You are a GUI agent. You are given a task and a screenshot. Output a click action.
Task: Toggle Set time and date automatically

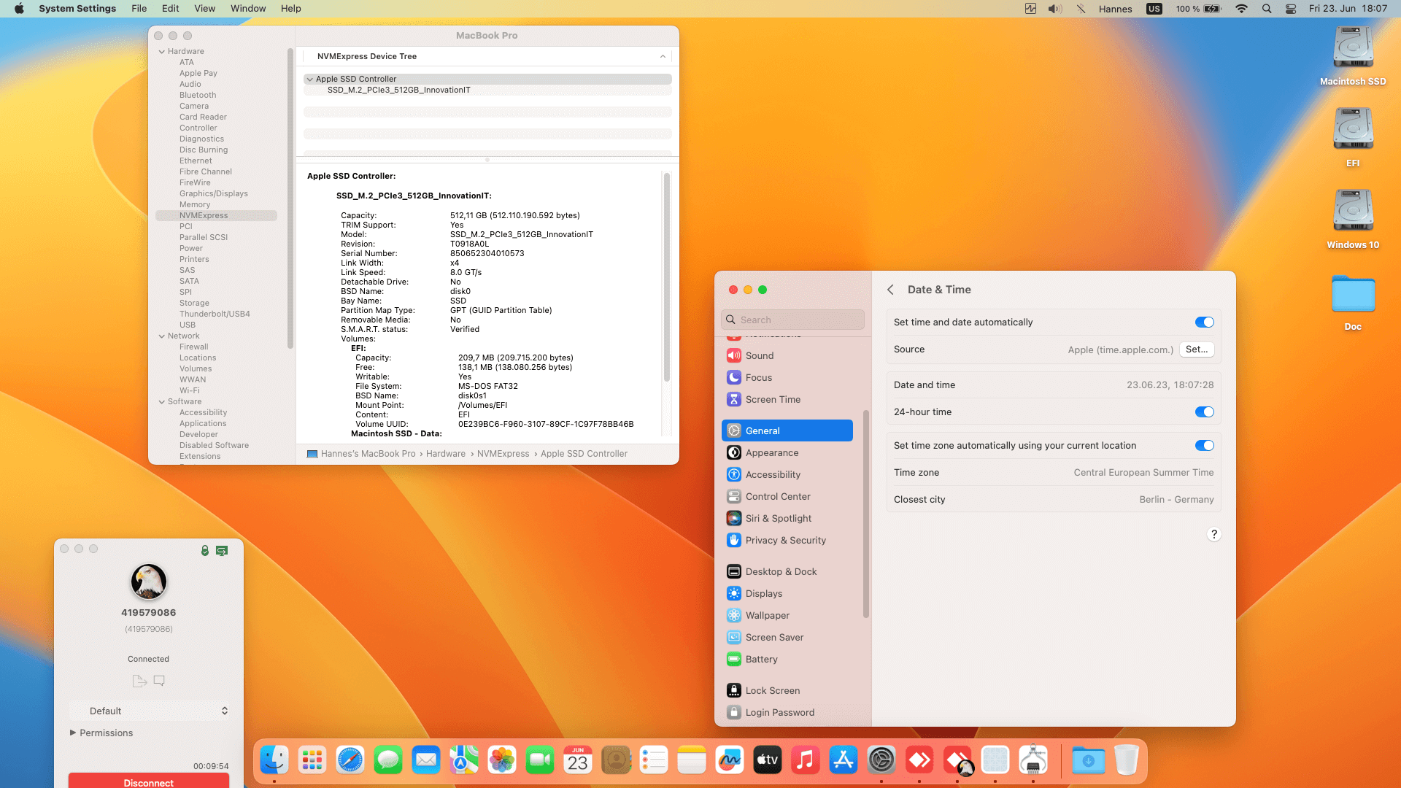pyautogui.click(x=1204, y=322)
